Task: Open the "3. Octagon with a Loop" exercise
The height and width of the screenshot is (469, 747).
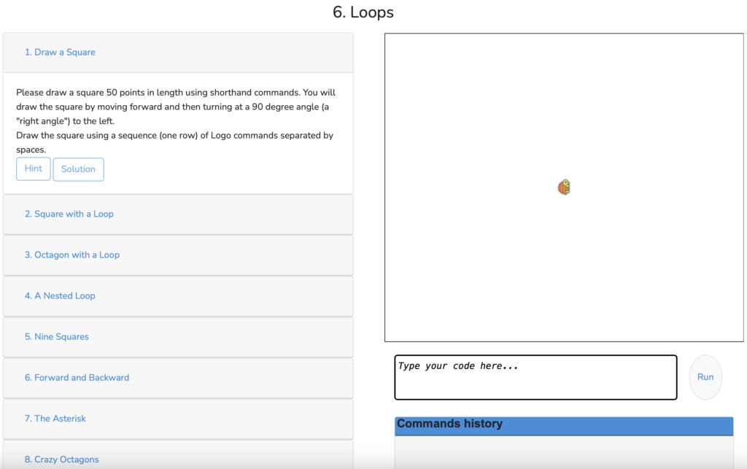Action: point(71,255)
